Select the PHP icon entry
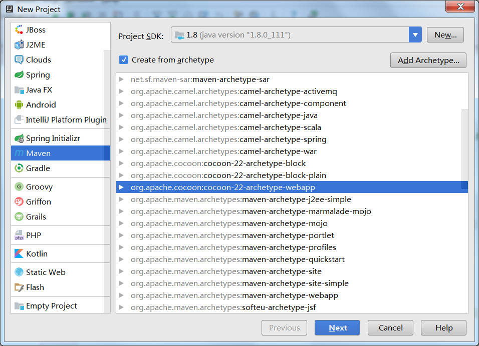The height and width of the screenshot is (346, 479). [x=19, y=235]
